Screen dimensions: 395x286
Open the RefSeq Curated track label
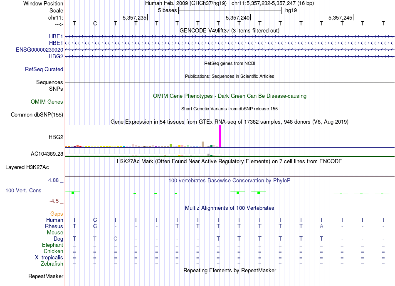(44, 70)
